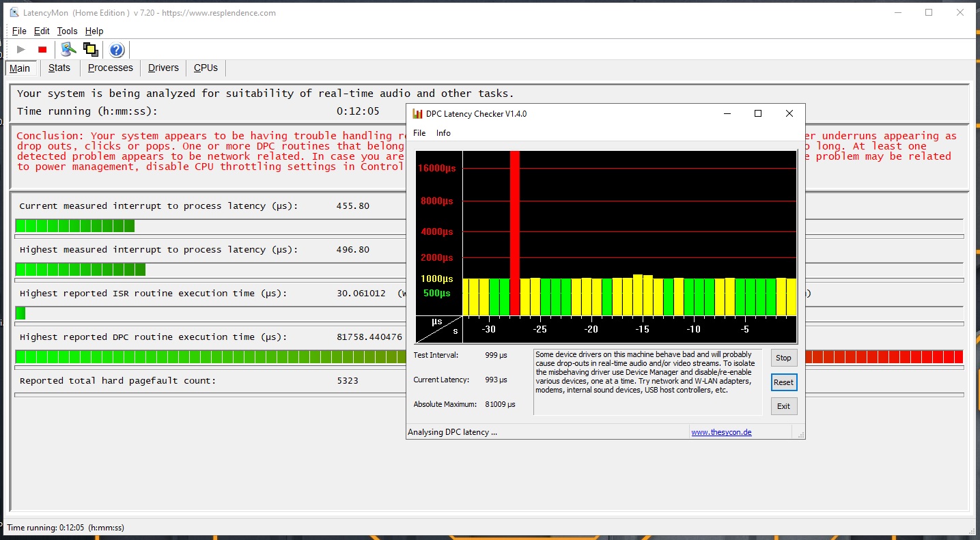
Task: Click the 16000µs label on graph
Action: pyautogui.click(x=437, y=168)
